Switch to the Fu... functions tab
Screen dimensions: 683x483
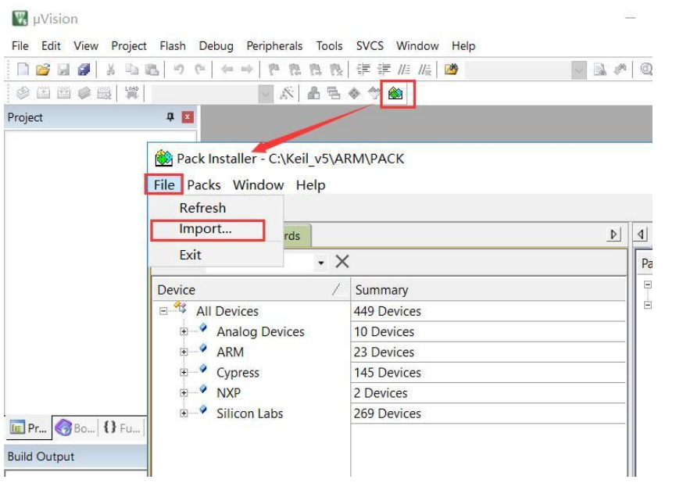[122, 428]
